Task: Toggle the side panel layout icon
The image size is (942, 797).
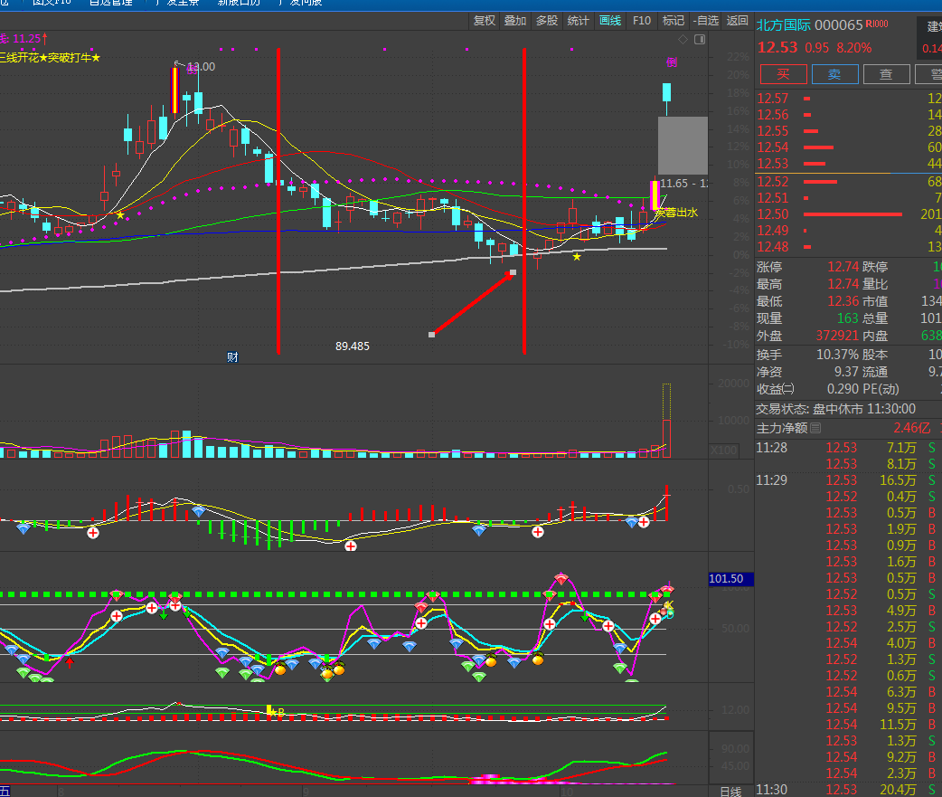Action: [700, 40]
